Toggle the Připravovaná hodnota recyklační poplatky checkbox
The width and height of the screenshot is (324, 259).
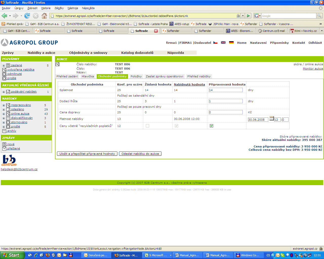(211, 126)
